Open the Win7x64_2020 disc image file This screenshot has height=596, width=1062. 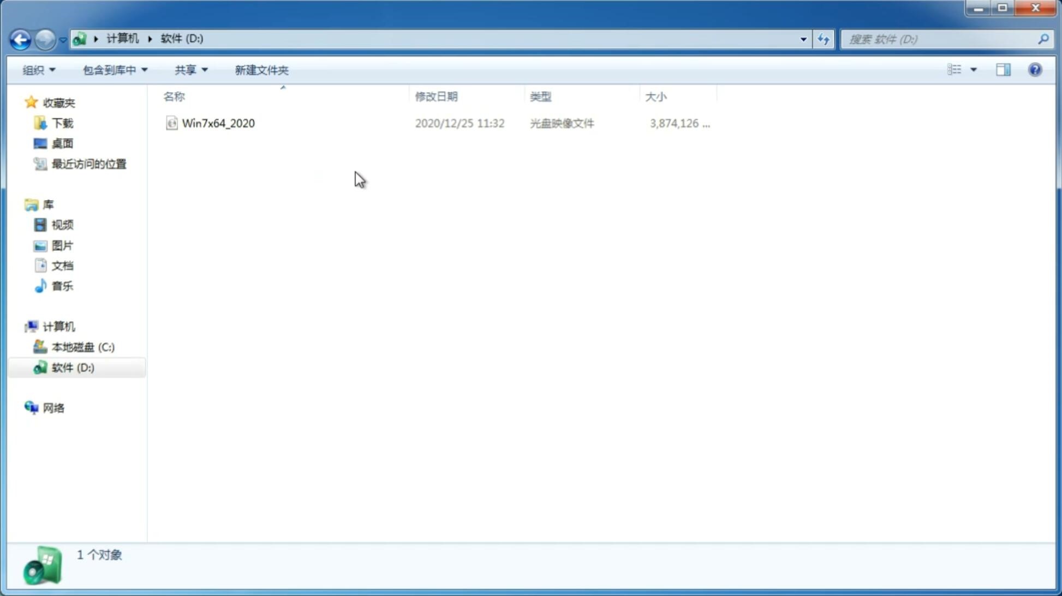218,123
